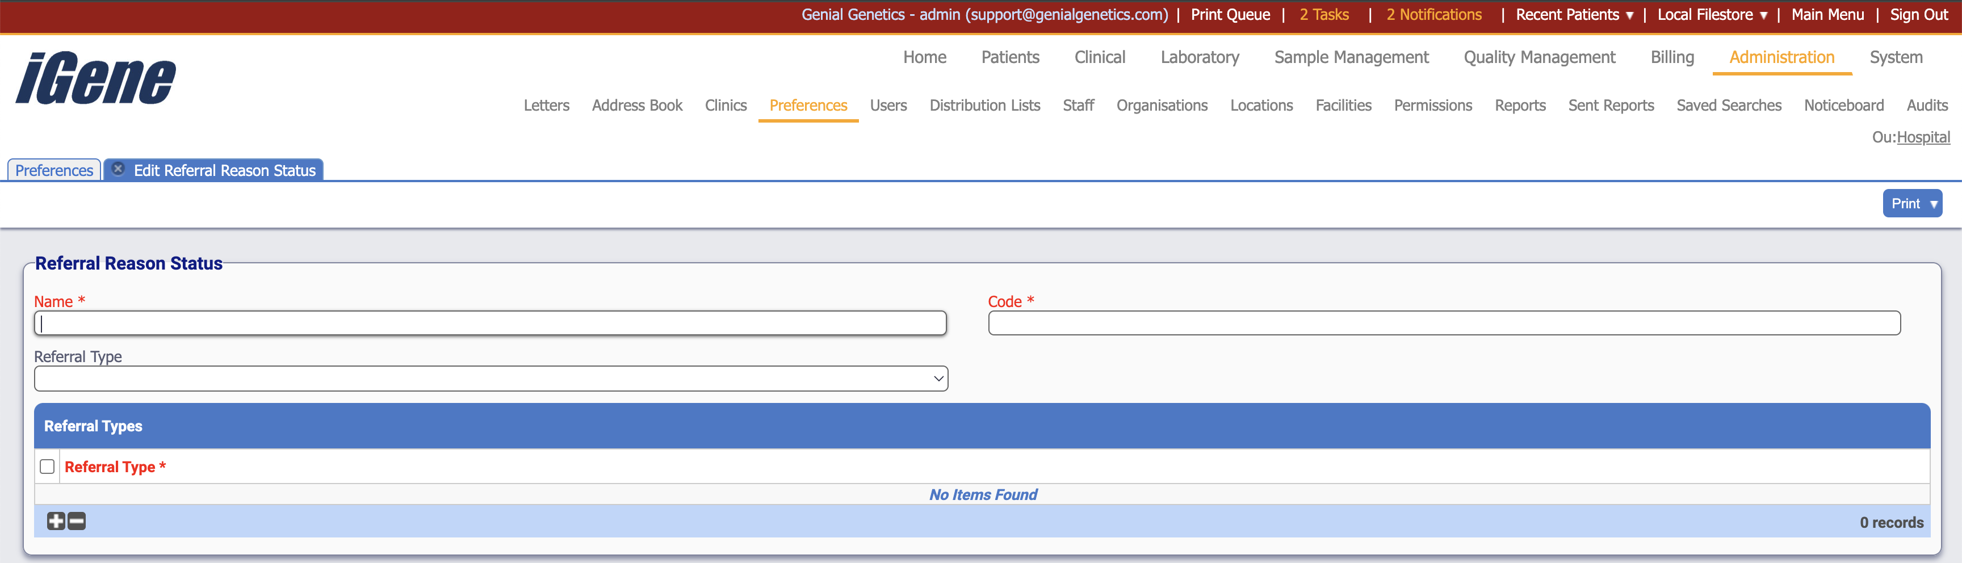The image size is (1962, 563).
Task: Click the remove referral type icon
Action: 76,521
